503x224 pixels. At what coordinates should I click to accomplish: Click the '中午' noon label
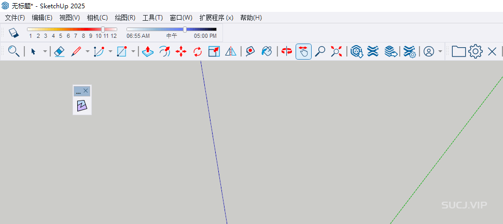(x=171, y=36)
